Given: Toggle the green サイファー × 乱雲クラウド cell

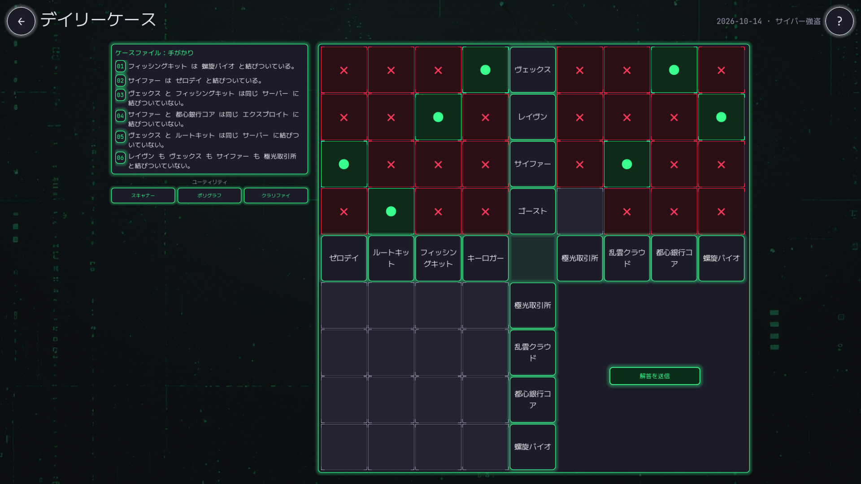Looking at the screenshot, I should (627, 164).
